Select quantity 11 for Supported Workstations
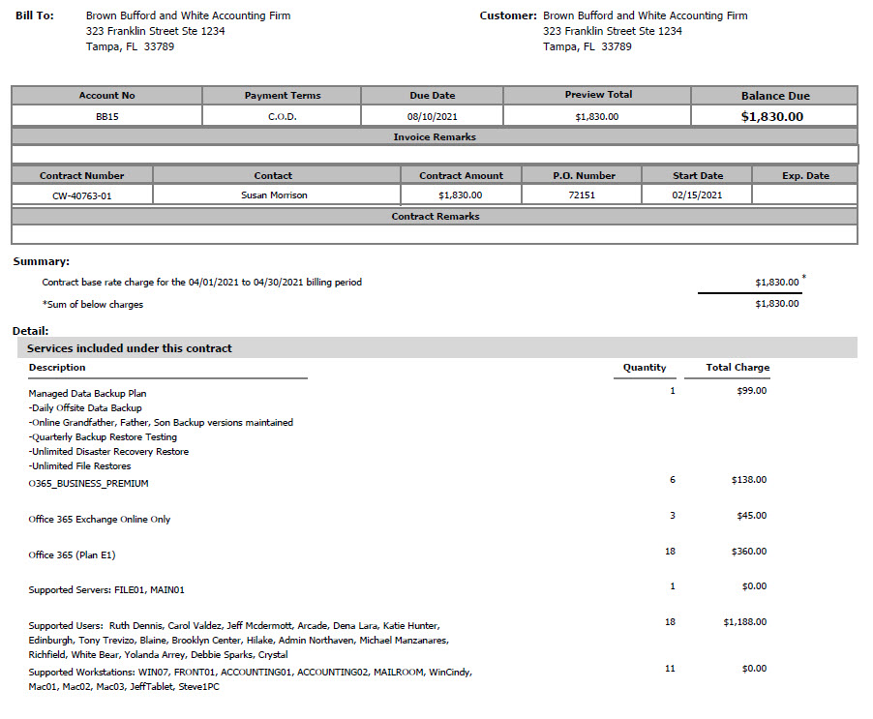Viewport: 873px width, 719px height. [x=670, y=669]
